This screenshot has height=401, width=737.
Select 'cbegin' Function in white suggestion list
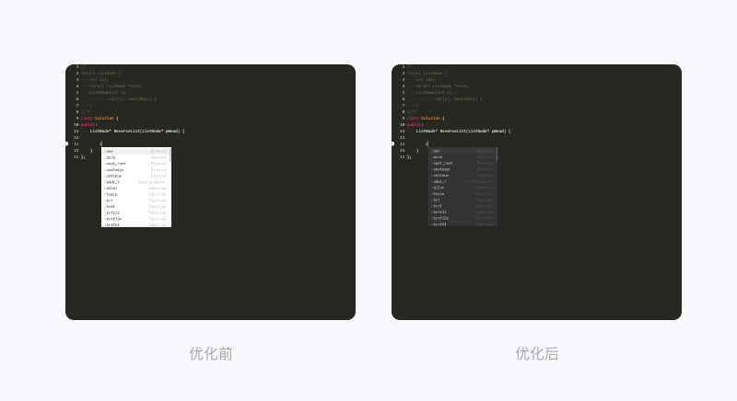135,194
